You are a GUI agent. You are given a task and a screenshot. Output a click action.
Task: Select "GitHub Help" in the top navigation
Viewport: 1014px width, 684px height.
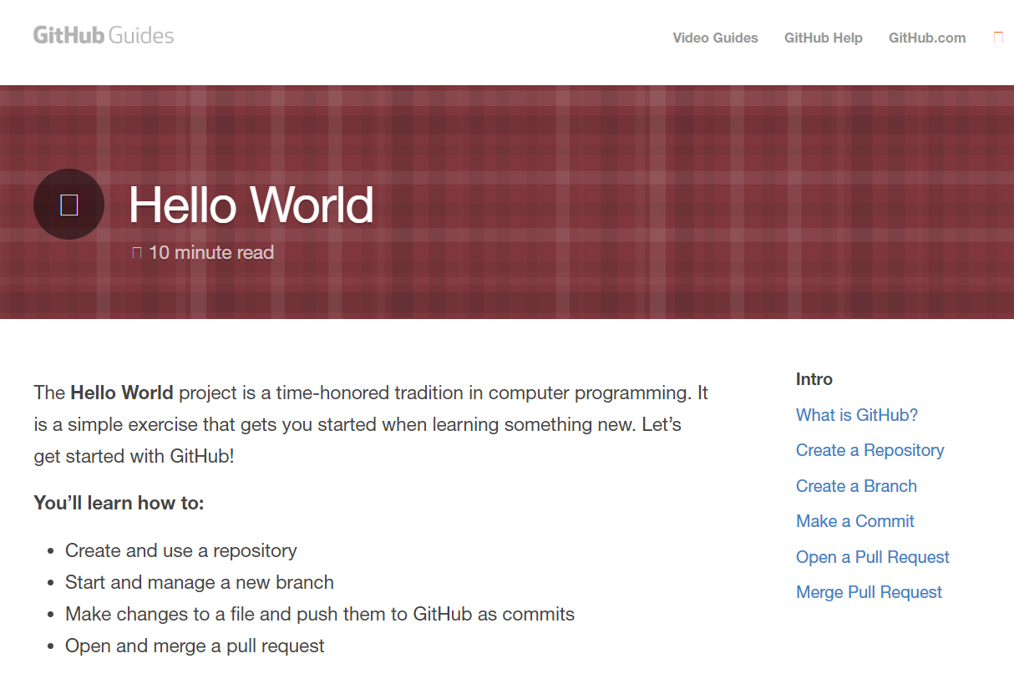tap(824, 38)
